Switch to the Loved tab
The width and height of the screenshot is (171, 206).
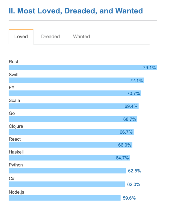pyautogui.click(x=21, y=37)
